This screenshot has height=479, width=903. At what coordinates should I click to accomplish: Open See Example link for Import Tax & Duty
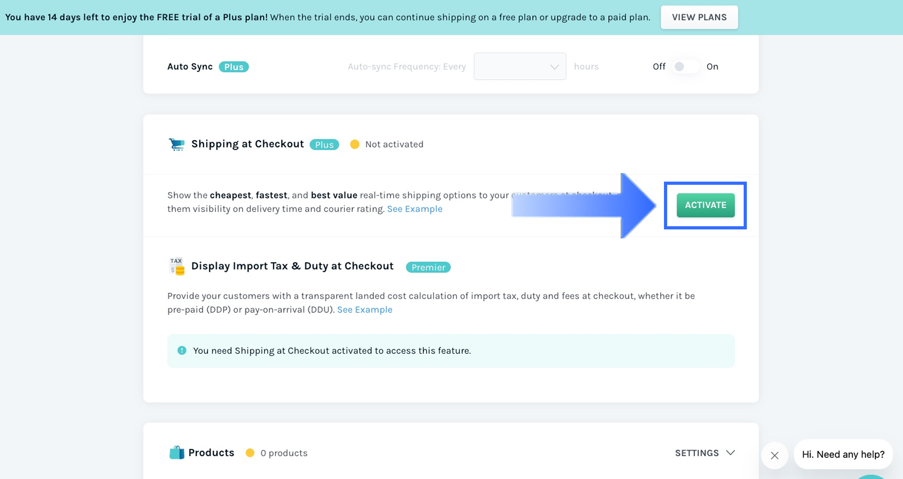(364, 310)
